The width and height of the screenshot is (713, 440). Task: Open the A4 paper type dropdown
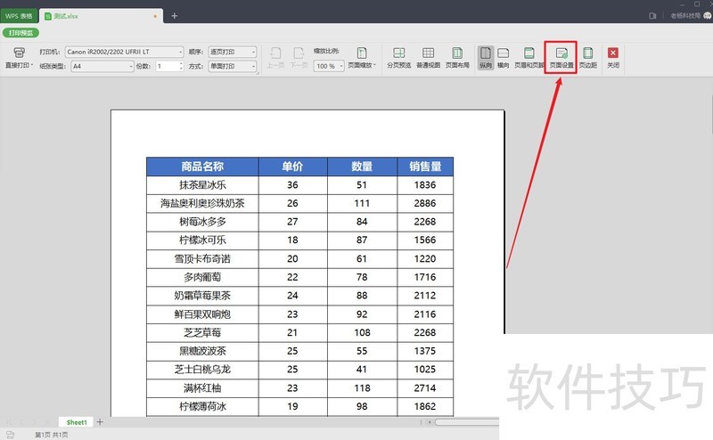pyautogui.click(x=130, y=66)
